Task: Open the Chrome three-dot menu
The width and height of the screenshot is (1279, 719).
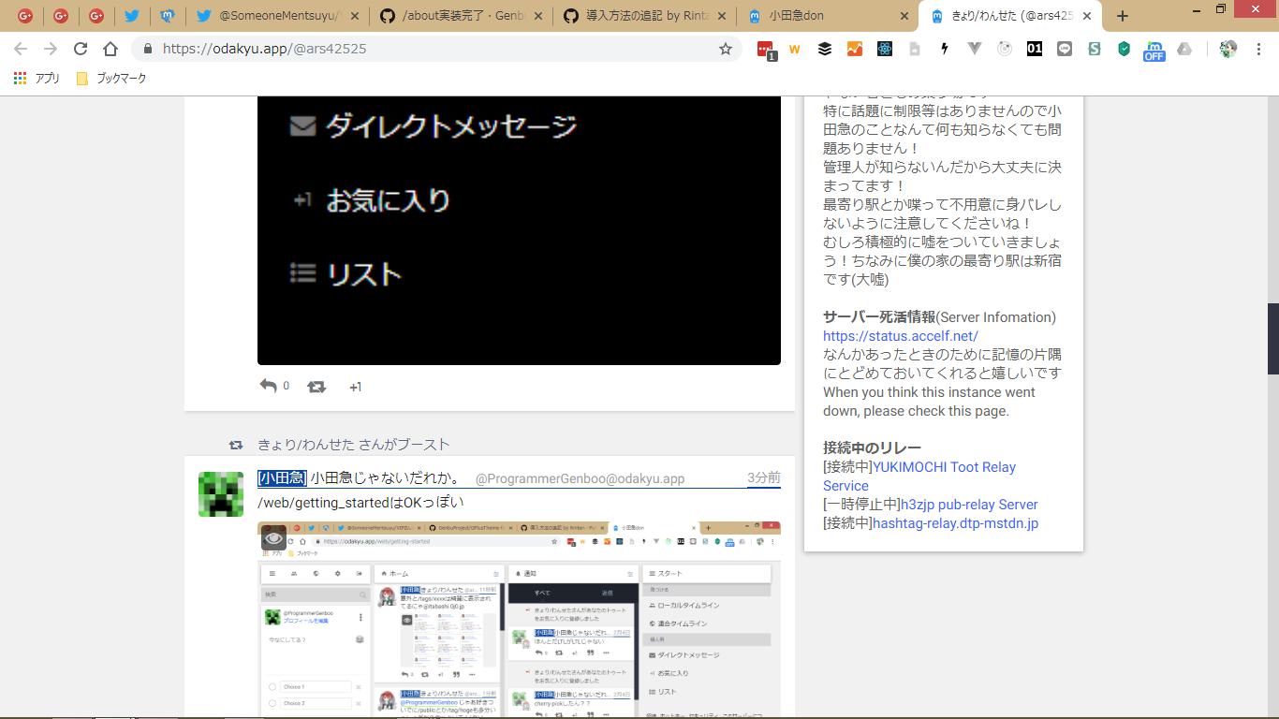Action: (x=1257, y=49)
